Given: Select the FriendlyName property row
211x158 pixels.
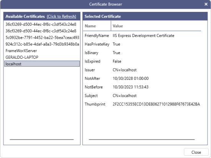Looking at the screenshot, I should [142, 36].
